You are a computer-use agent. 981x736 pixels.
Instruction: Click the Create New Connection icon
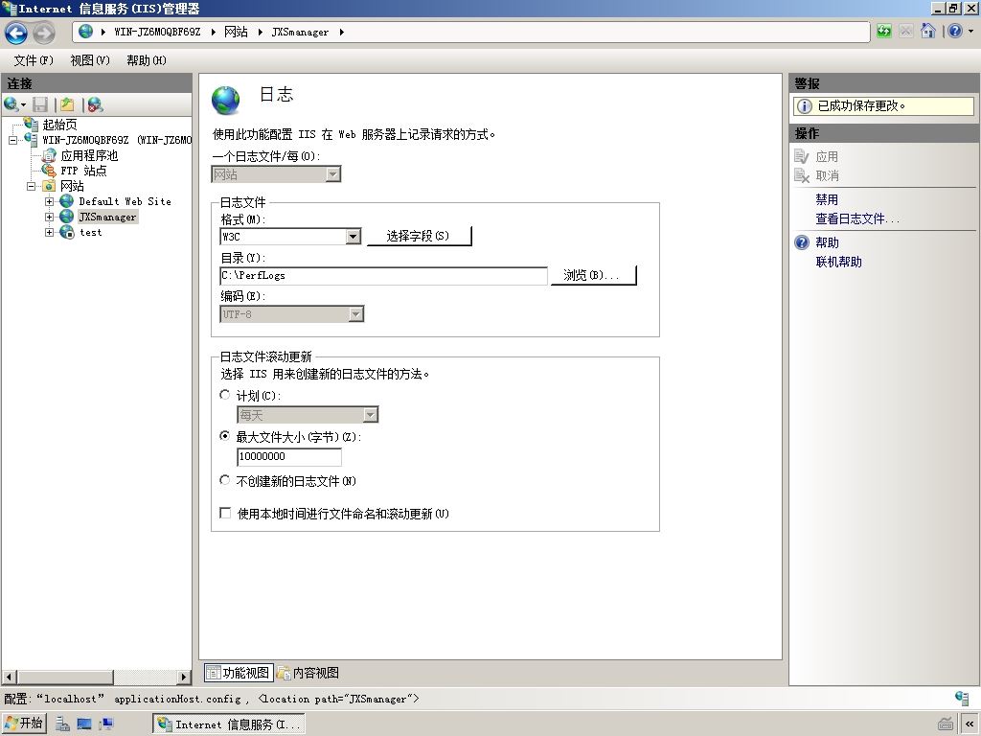(11, 103)
